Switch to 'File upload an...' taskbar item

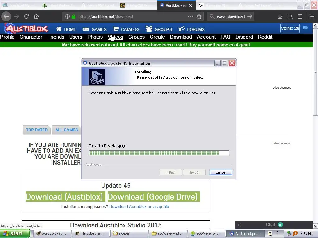pos(91,233)
